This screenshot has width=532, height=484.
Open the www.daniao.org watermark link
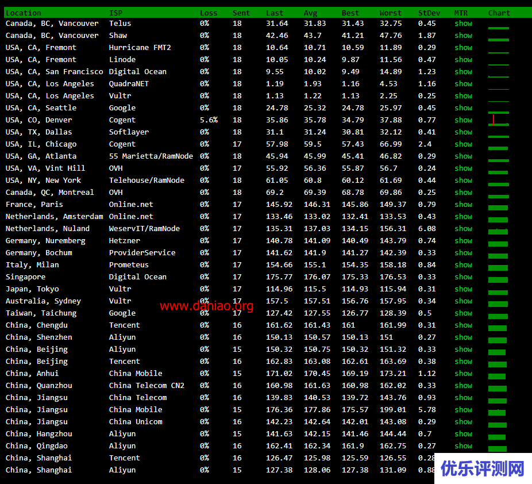pyautogui.click(x=206, y=306)
